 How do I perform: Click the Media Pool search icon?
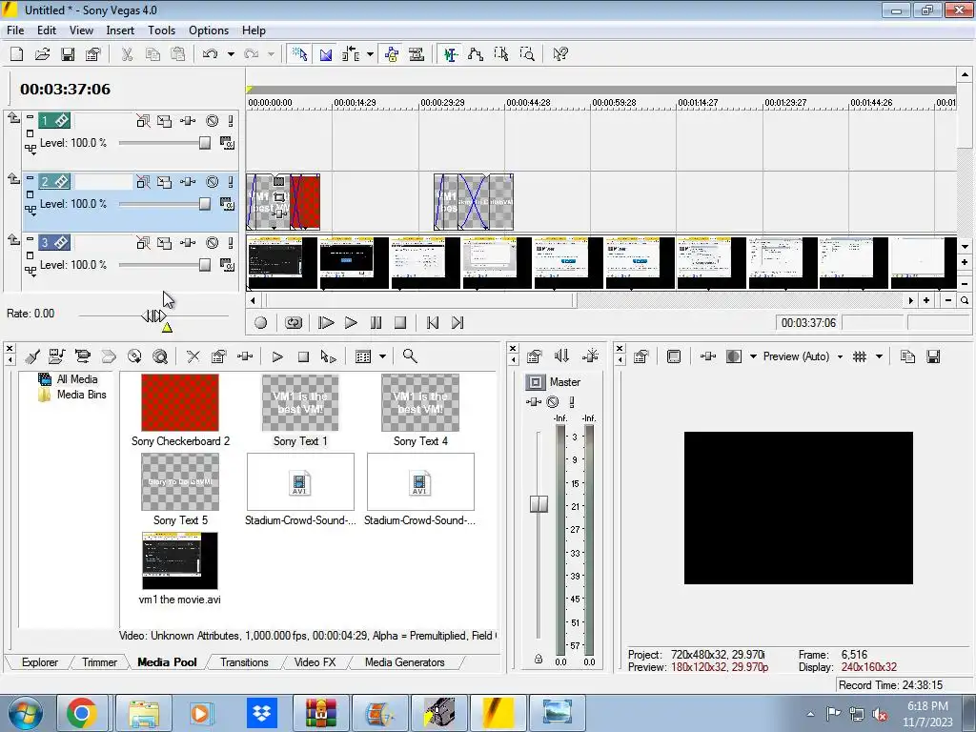(x=410, y=356)
